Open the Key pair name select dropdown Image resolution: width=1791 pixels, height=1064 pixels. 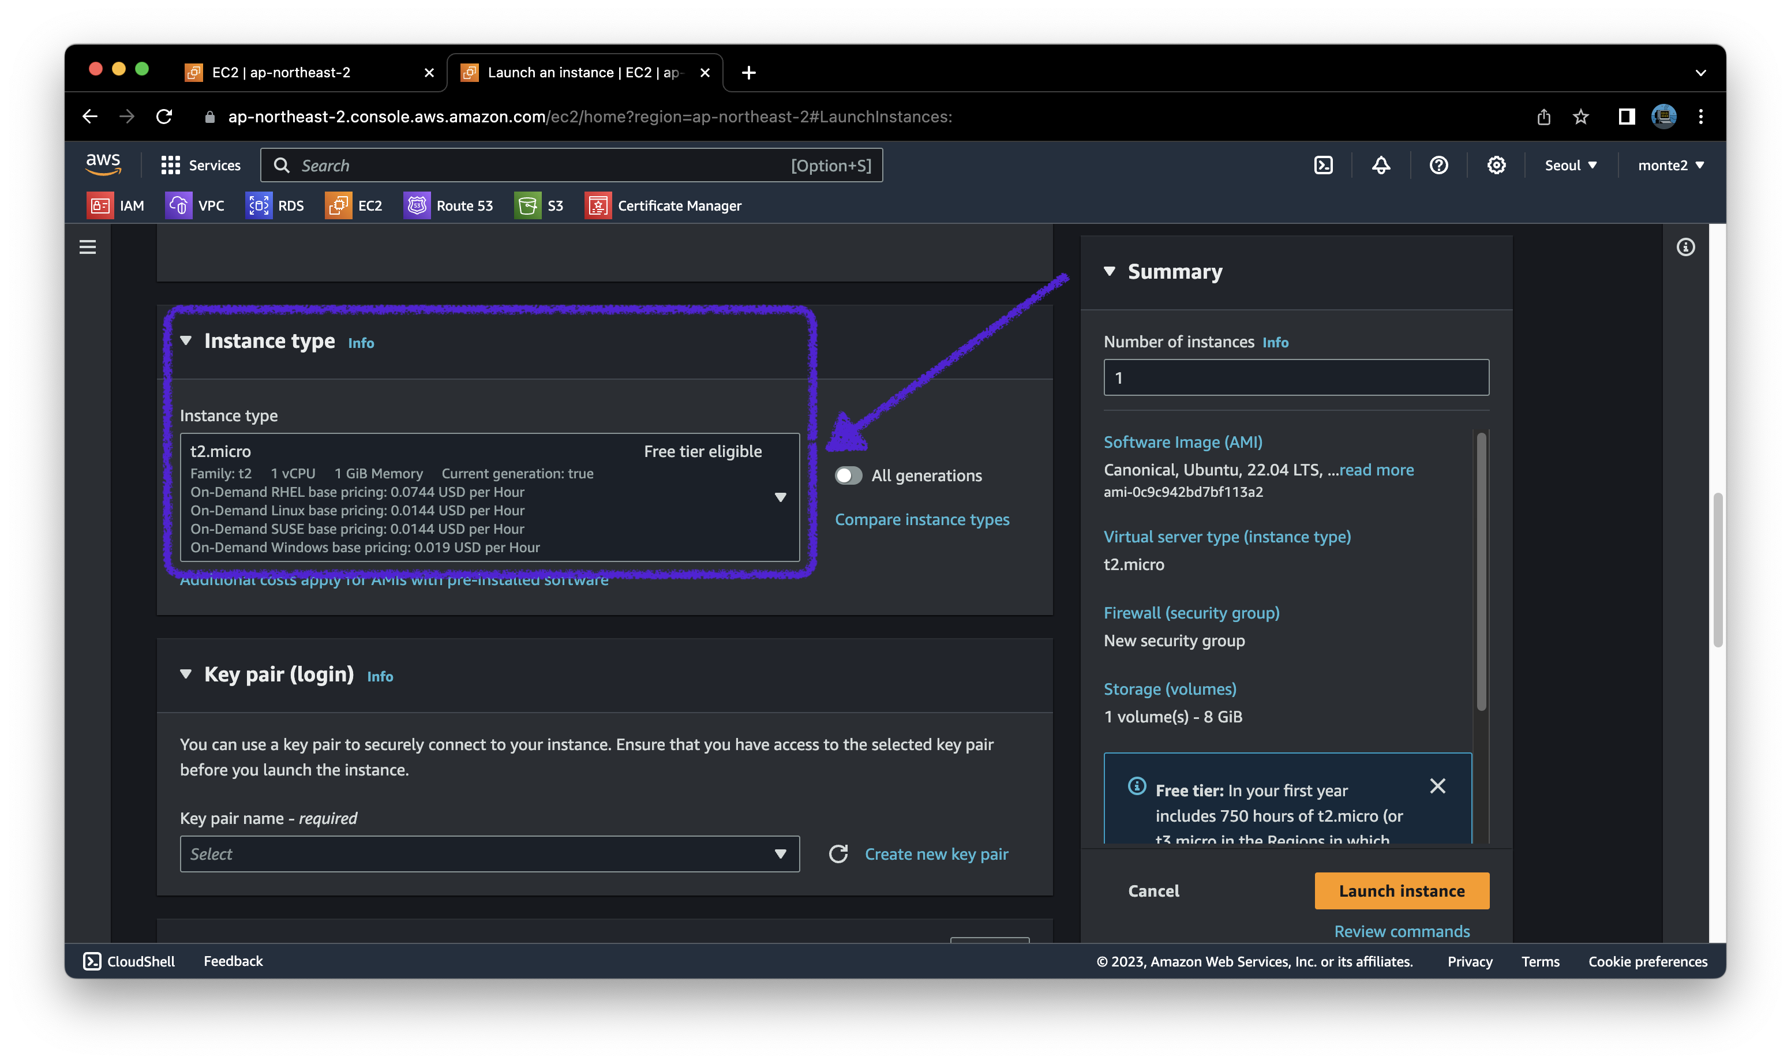point(490,854)
